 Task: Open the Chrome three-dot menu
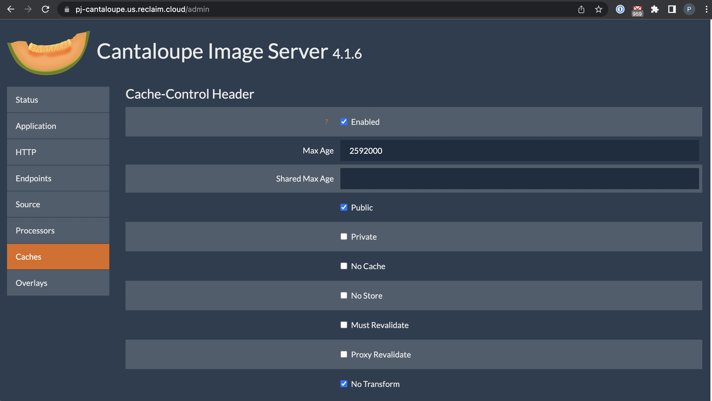pyautogui.click(x=706, y=9)
